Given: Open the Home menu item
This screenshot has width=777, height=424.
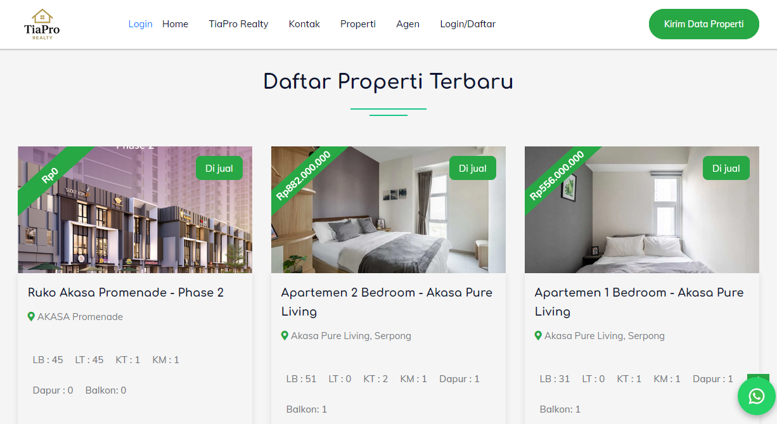Looking at the screenshot, I should 175,24.
